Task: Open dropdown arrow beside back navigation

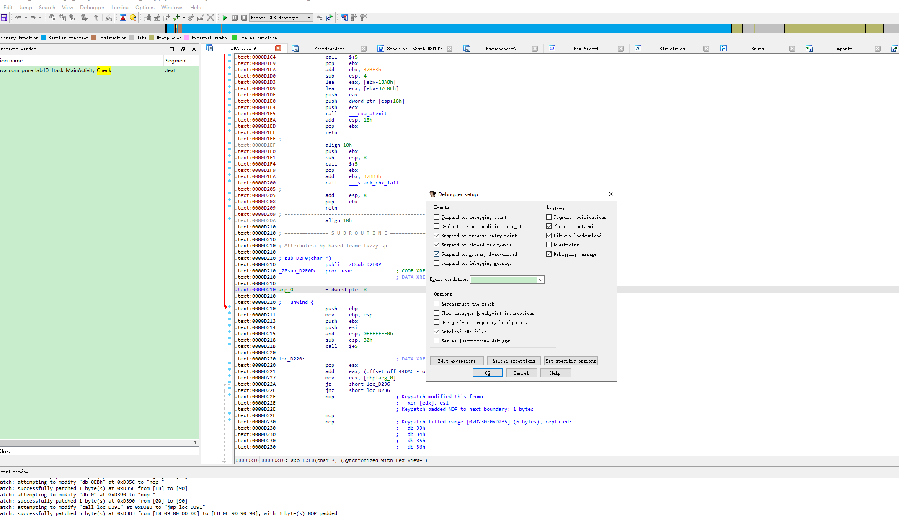Action: click(26, 18)
